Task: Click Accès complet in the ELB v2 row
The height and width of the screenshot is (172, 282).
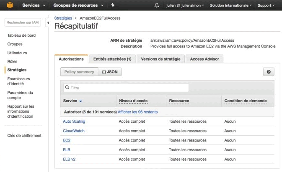Action: coord(132,159)
